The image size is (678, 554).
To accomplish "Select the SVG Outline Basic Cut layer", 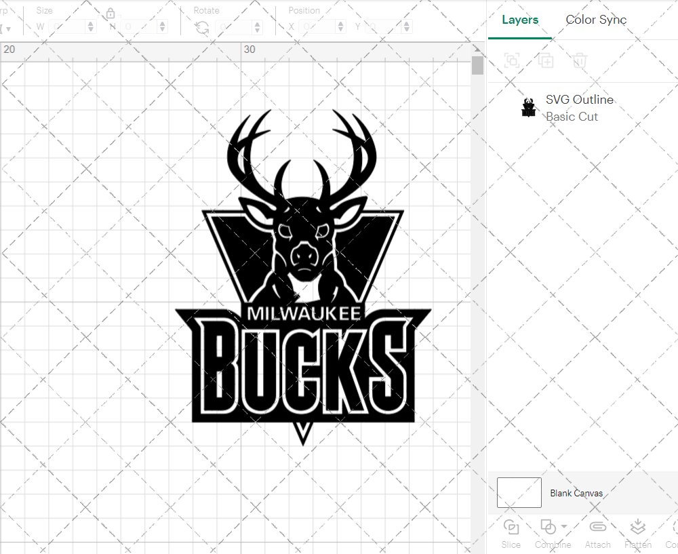I will pos(580,108).
